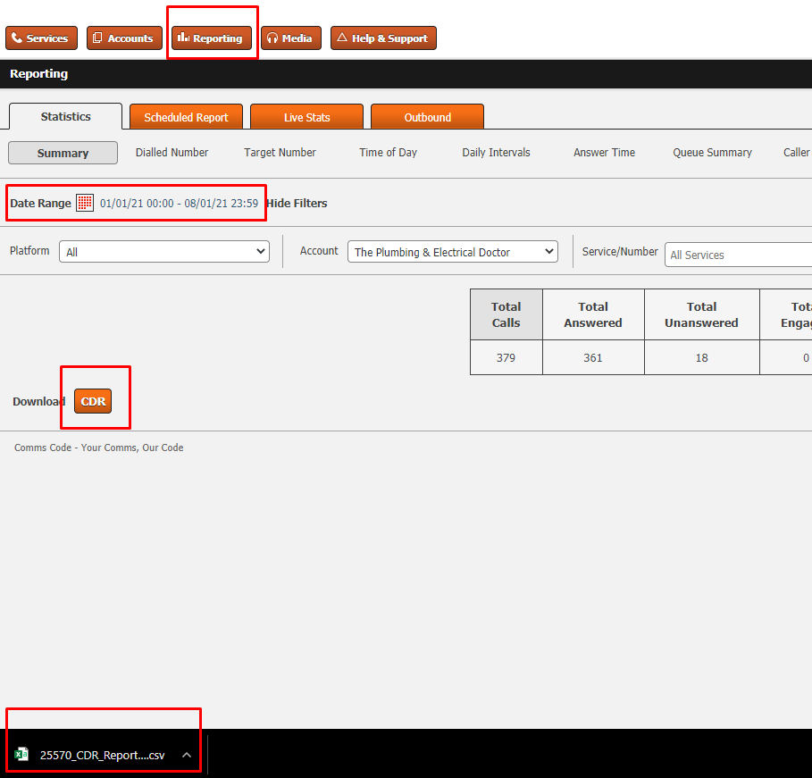Expand download options chevron for csv file
812x778 pixels.
[x=187, y=755]
